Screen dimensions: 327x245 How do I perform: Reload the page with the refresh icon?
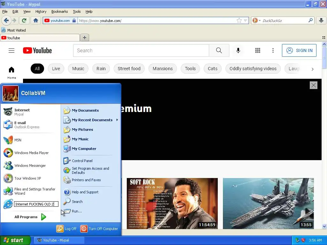point(24,20)
